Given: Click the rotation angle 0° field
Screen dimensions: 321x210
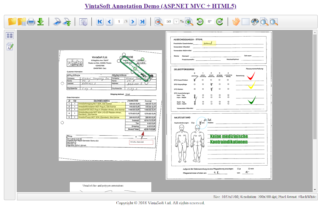Looking at the screenshot, I should 210,21.
